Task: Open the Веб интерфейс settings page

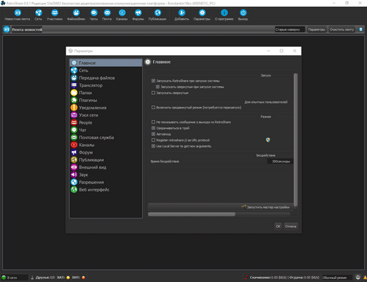Action: [106, 189]
